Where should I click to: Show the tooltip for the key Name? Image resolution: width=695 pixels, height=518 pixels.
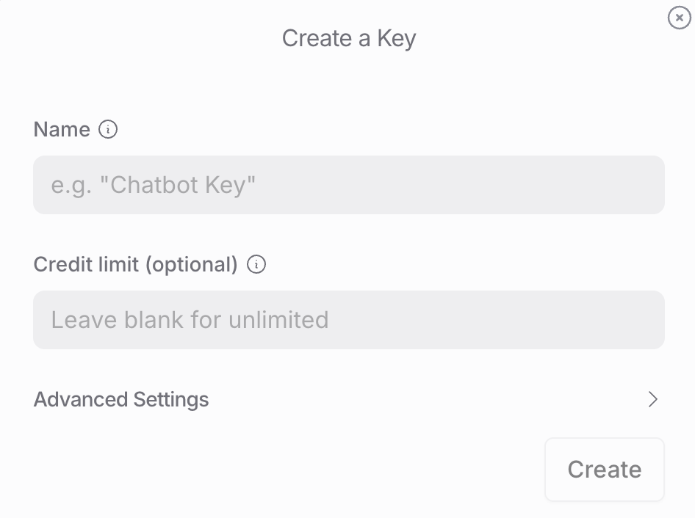click(x=108, y=129)
